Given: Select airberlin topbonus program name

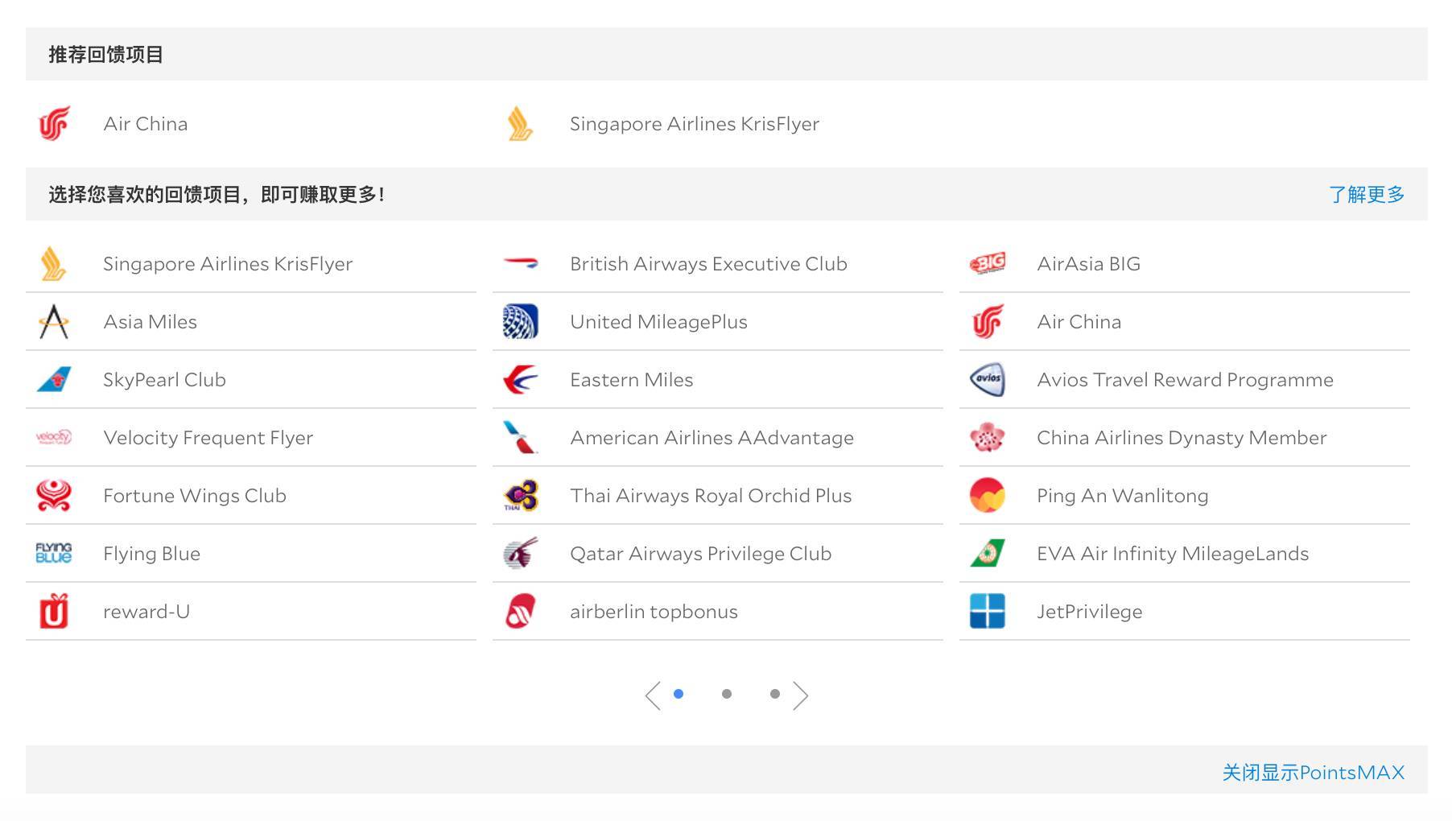Looking at the screenshot, I should pyautogui.click(x=654, y=612).
